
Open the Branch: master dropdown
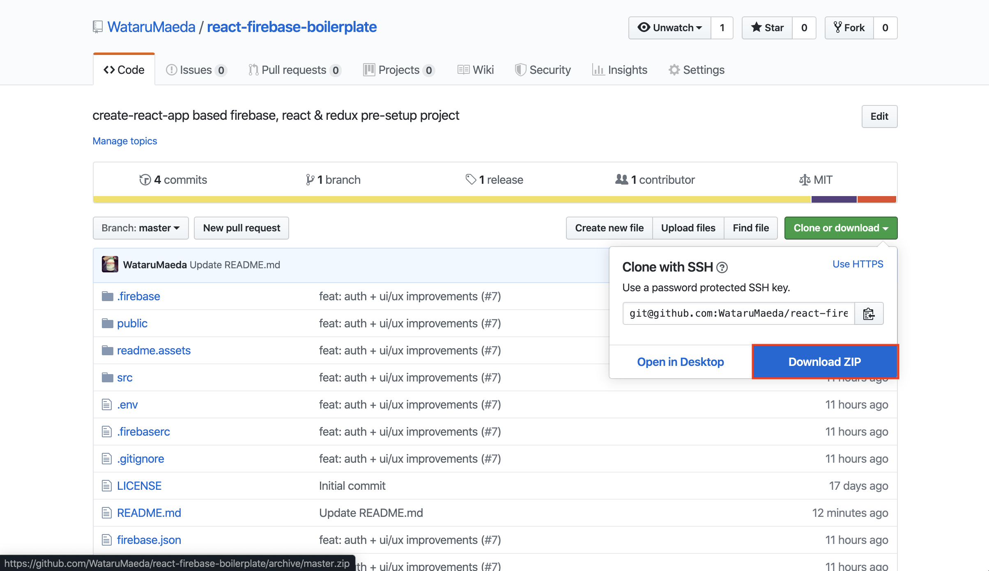pos(141,228)
